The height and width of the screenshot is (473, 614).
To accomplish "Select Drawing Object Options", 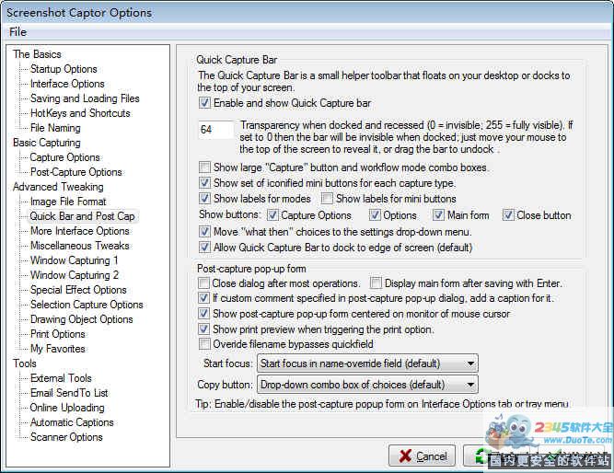I will [81, 319].
